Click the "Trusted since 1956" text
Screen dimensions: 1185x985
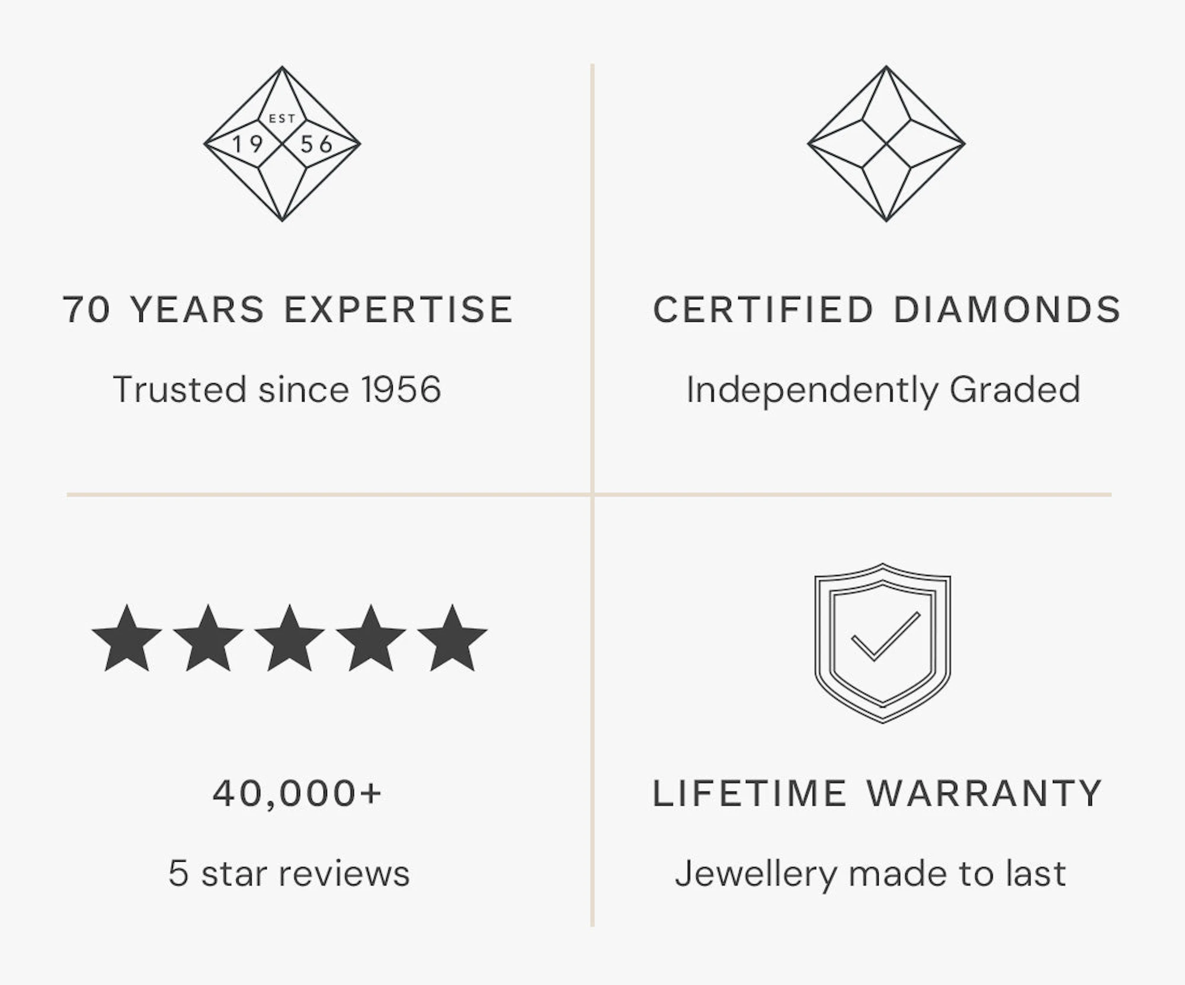[x=277, y=389]
